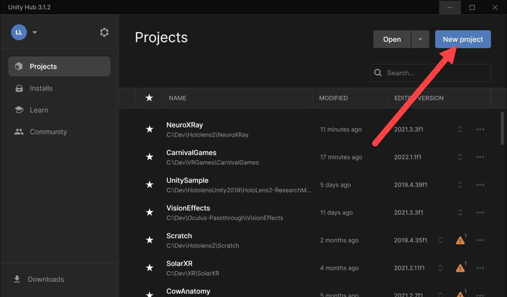Focus the project Search field
Viewport: 507px width, 297px height.
coord(430,73)
